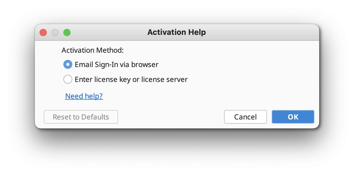Click the green zoom window button
This screenshot has height=177, width=357.
[67, 32]
